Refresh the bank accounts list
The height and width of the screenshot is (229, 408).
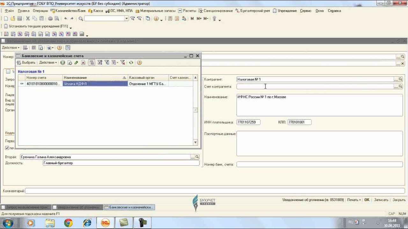click(x=131, y=63)
